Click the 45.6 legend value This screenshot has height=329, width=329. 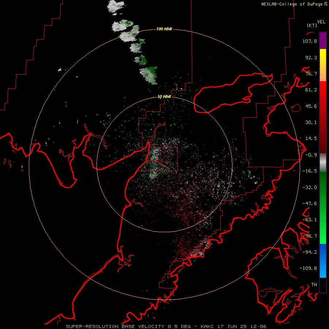coord(311,106)
